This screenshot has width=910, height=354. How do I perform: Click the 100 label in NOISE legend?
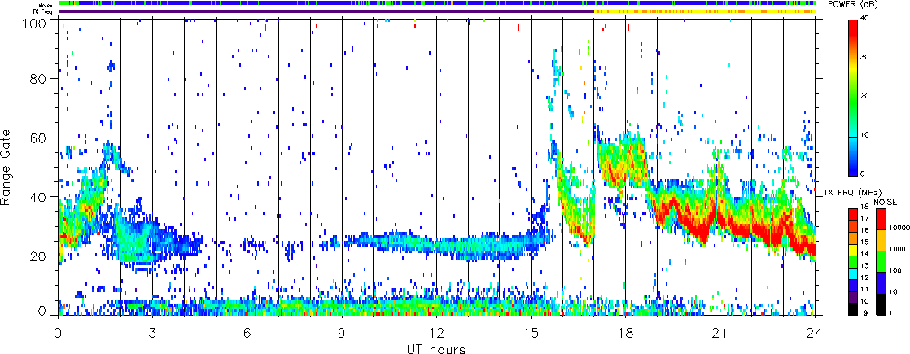[x=895, y=270]
